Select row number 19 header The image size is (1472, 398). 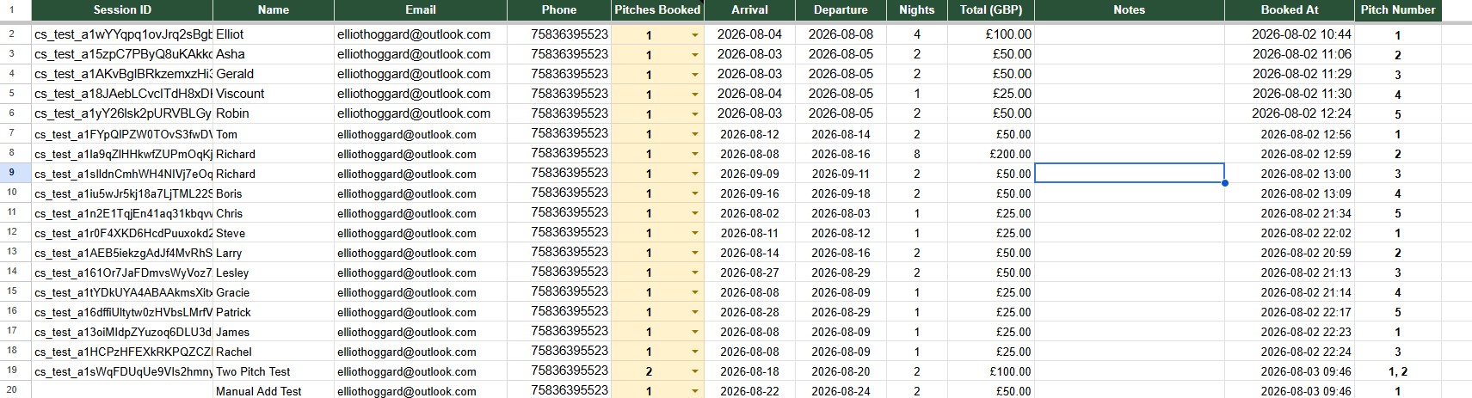(12, 370)
